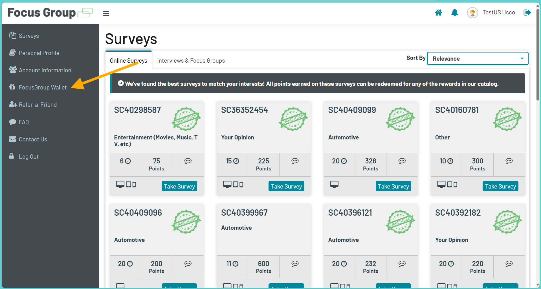Click clock icon on SC40409099 card
Screen dimensions: 541x289
click(x=344, y=161)
